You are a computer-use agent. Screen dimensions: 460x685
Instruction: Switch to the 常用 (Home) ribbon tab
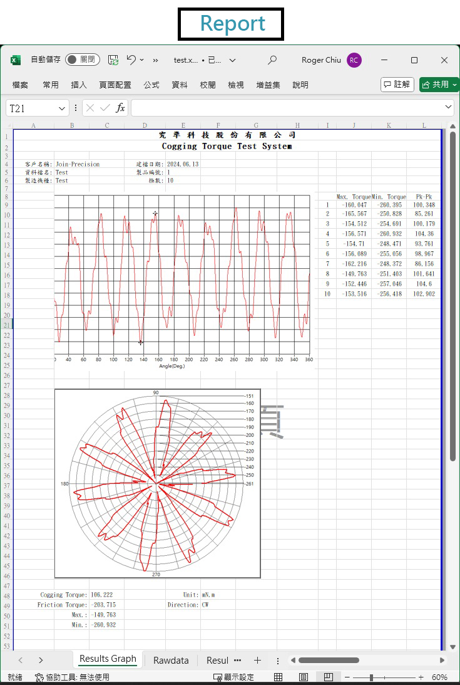pos(51,85)
